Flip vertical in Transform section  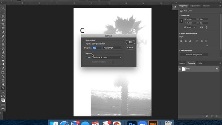[207, 27]
